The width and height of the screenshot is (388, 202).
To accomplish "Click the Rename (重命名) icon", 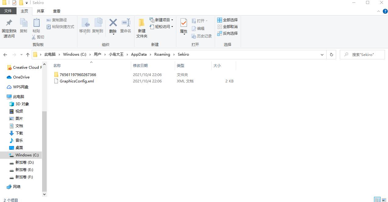I will 126,23.
